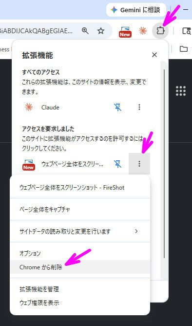Minimize the Chrome window
The height and width of the screenshot is (326, 192).
(186, 10)
